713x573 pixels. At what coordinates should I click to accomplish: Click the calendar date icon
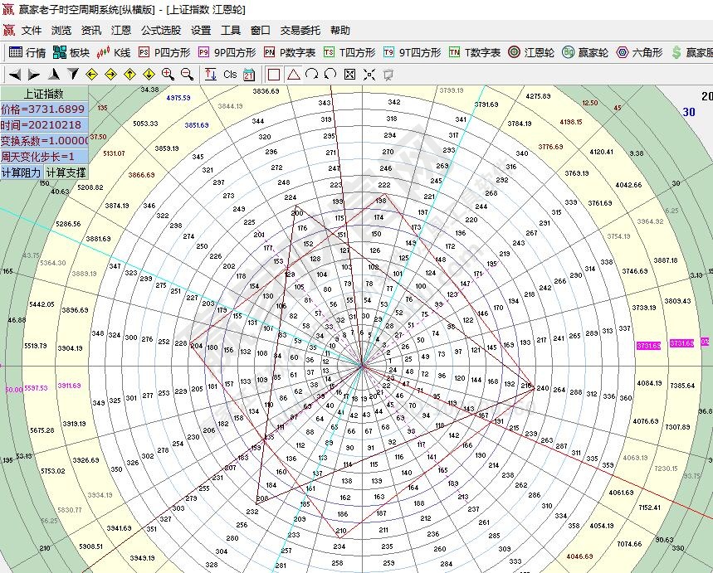pos(249,74)
